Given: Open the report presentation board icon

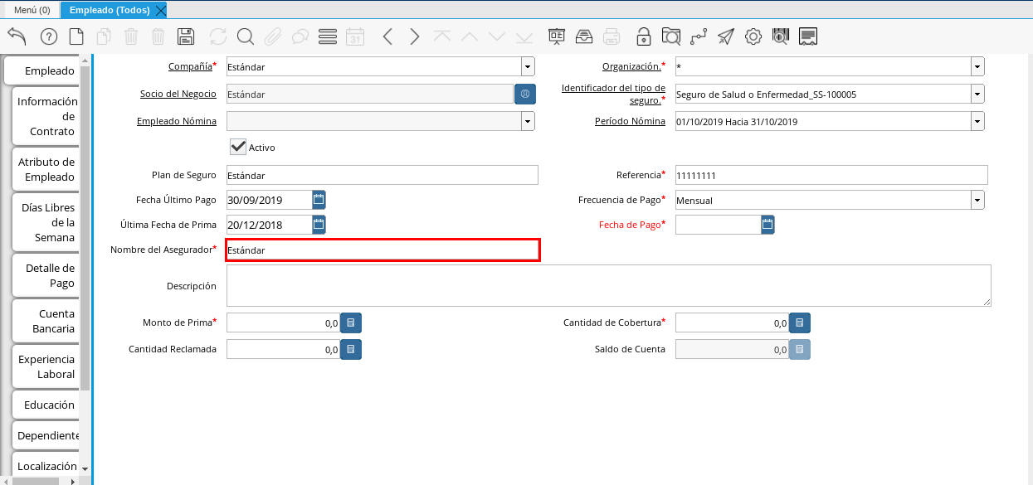Looking at the screenshot, I should tap(557, 36).
